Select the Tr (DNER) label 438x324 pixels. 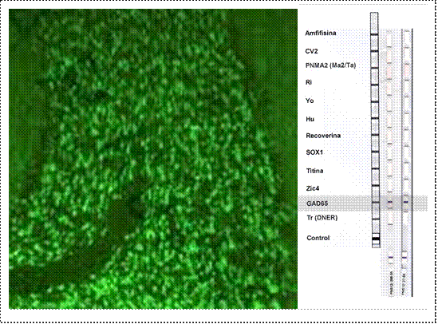point(322,218)
